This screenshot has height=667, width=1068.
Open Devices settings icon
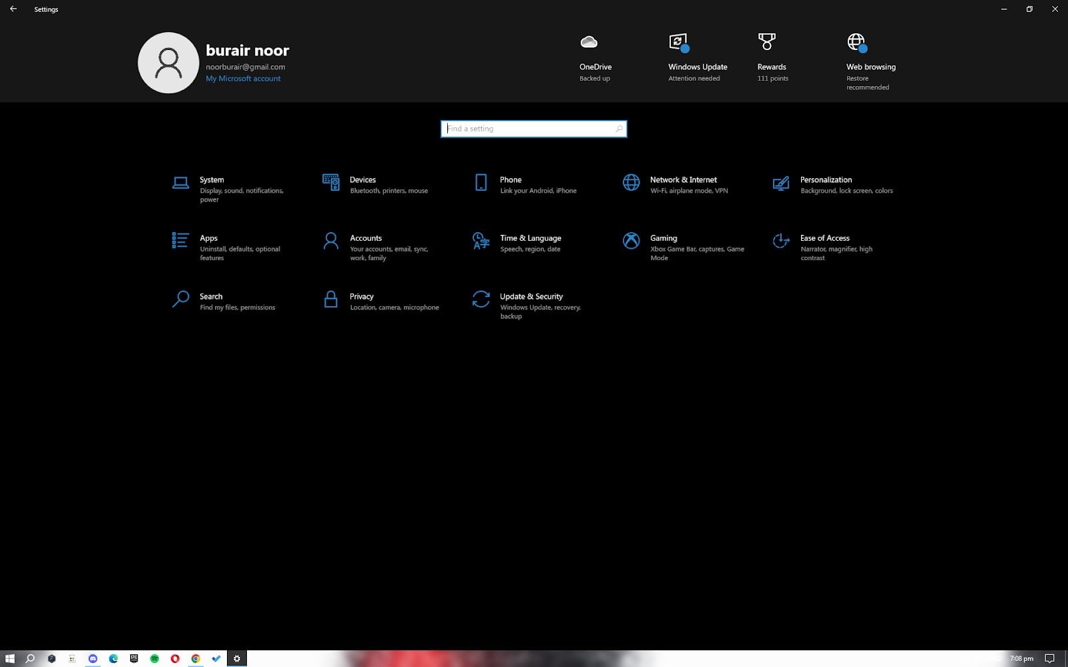pyautogui.click(x=330, y=183)
